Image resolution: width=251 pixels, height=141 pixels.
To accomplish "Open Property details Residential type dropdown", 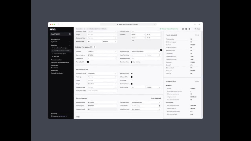I will pyautogui.click(x=102, y=87).
